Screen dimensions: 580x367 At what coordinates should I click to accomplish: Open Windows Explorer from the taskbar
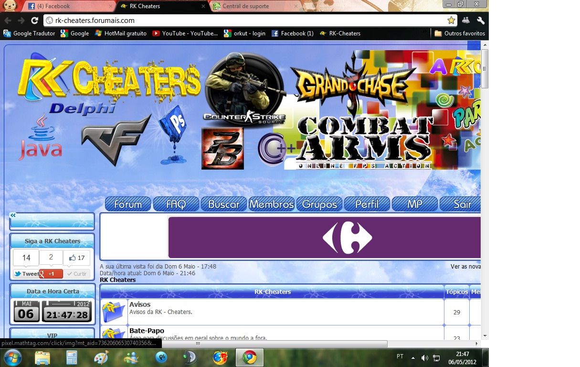pyautogui.click(x=42, y=357)
